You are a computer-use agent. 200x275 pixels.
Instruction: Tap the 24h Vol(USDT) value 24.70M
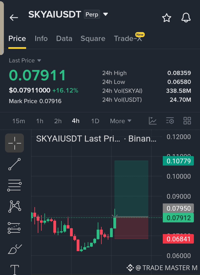[x=180, y=100]
